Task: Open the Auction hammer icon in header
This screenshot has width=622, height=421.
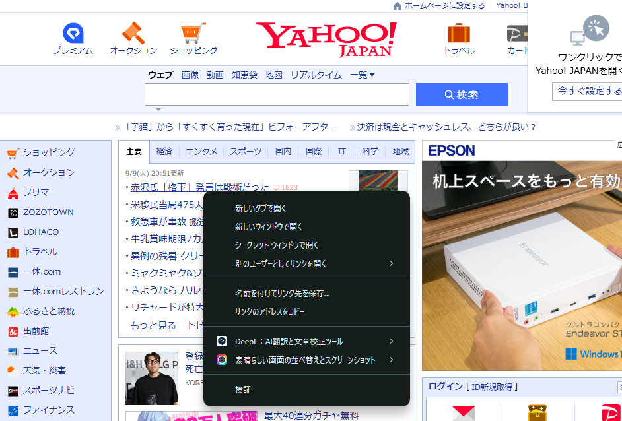Action: [133, 33]
